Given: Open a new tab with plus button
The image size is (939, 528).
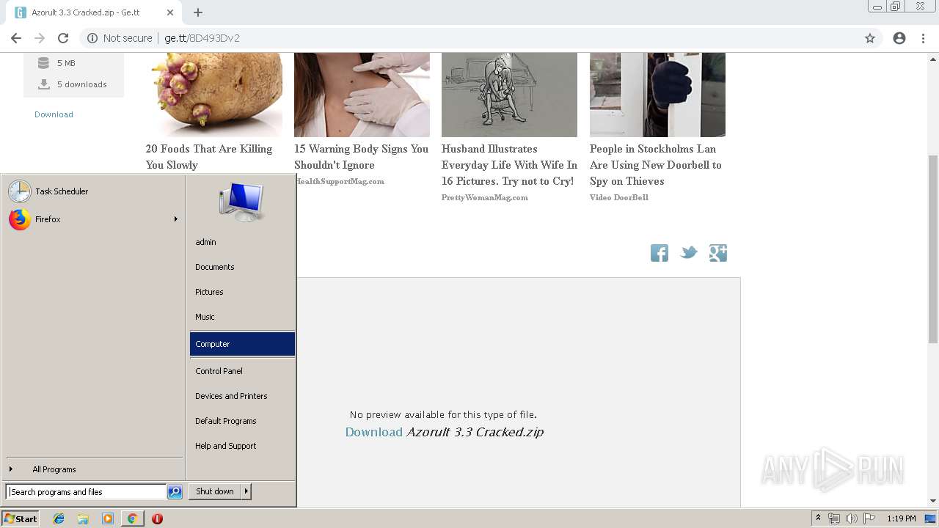Looking at the screenshot, I should click(198, 12).
